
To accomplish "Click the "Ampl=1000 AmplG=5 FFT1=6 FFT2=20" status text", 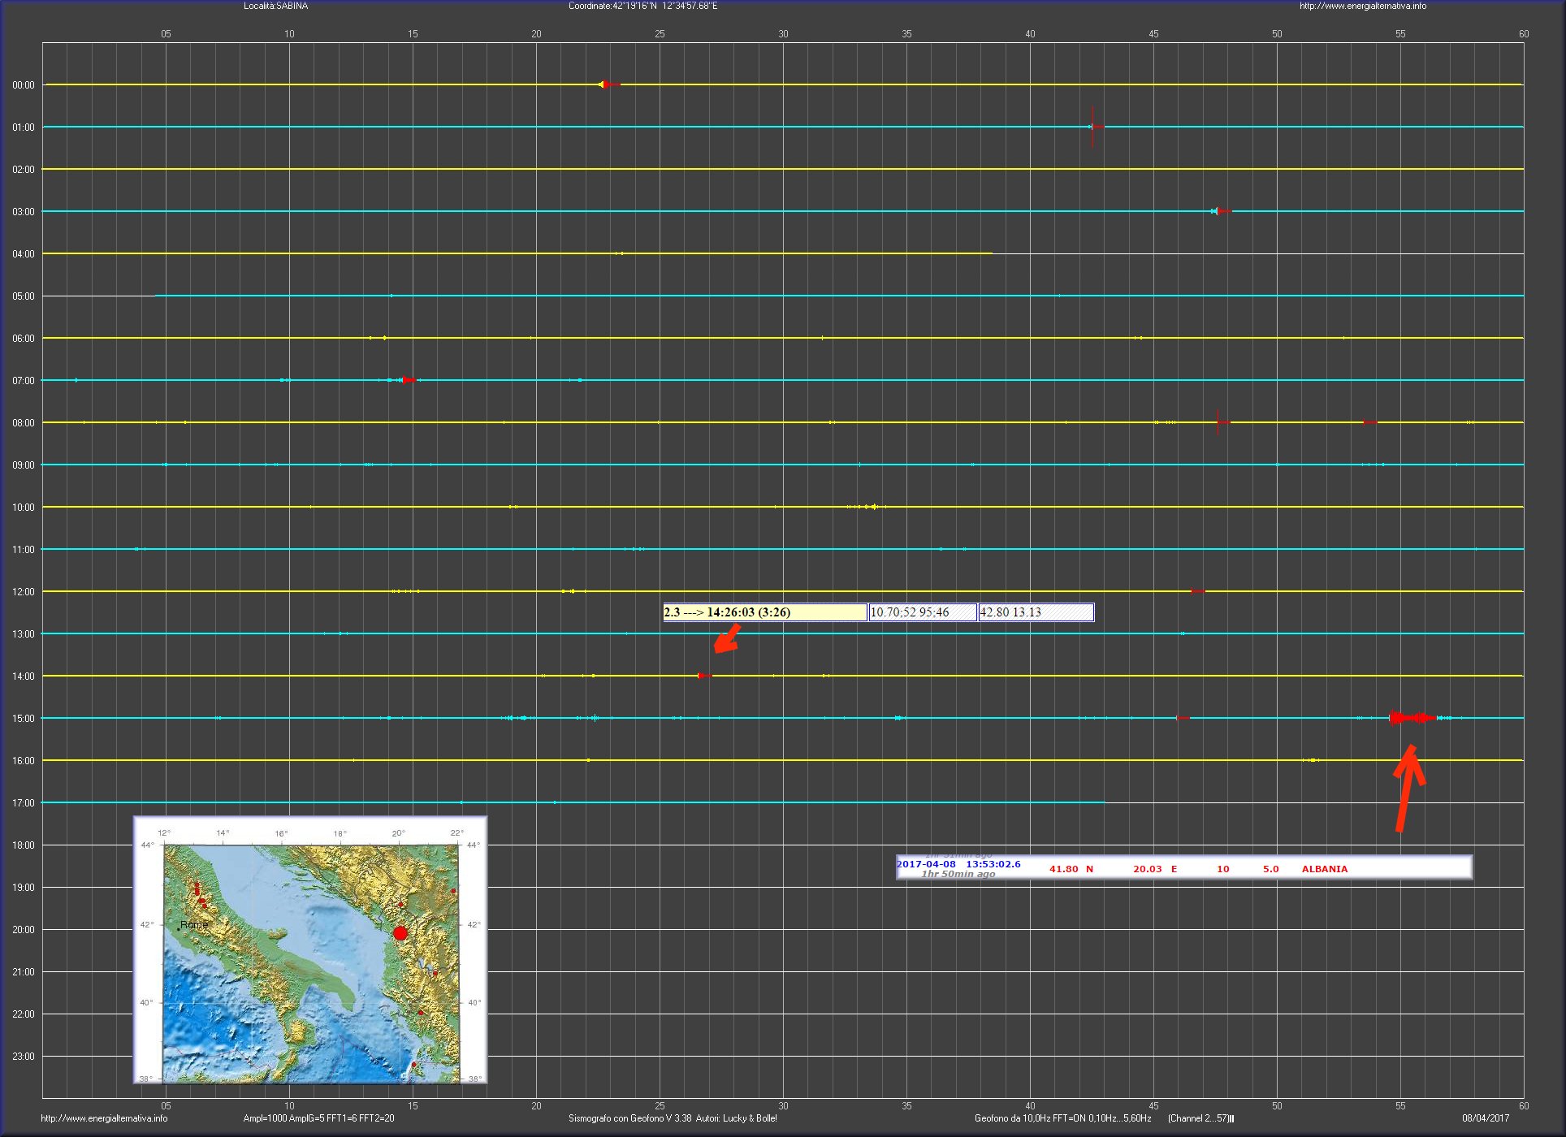I will coord(318,1118).
